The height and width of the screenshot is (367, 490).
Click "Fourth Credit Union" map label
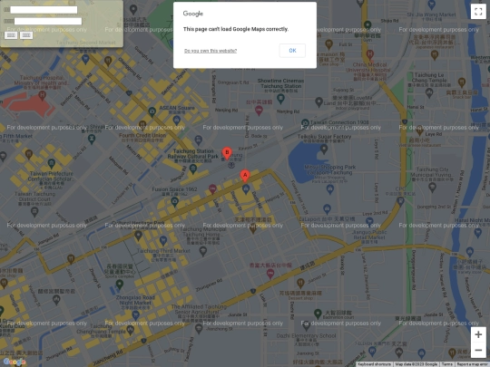click(x=142, y=135)
